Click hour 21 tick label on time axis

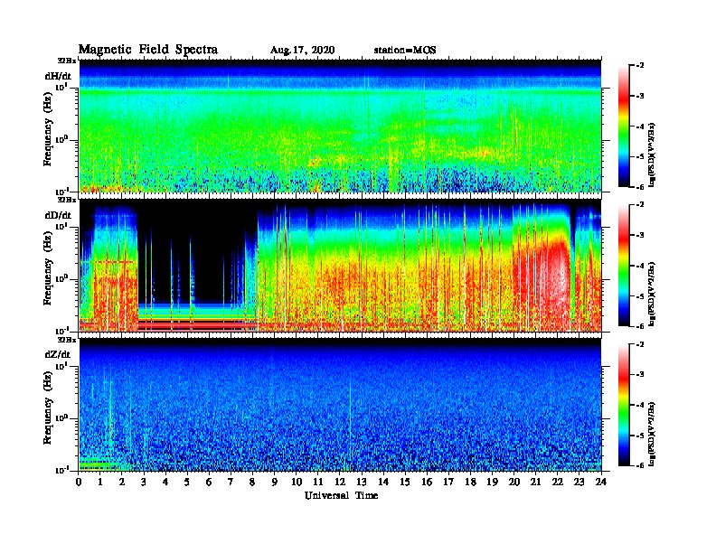pos(535,483)
